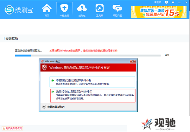Open the 工具箱 wrench icon

tap(99, 10)
